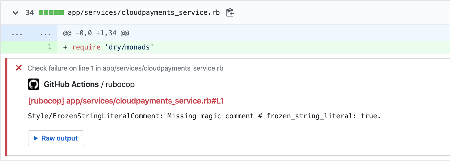This screenshot has height=161, width=450.
Task: Expand the Raw output section
Action: 56,138
